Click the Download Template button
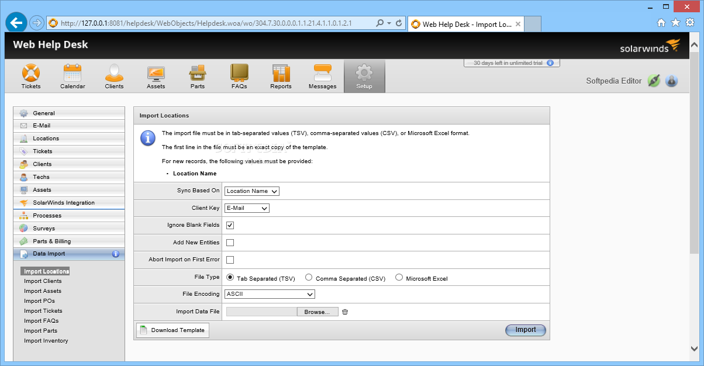This screenshot has width=704, height=366. (172, 330)
